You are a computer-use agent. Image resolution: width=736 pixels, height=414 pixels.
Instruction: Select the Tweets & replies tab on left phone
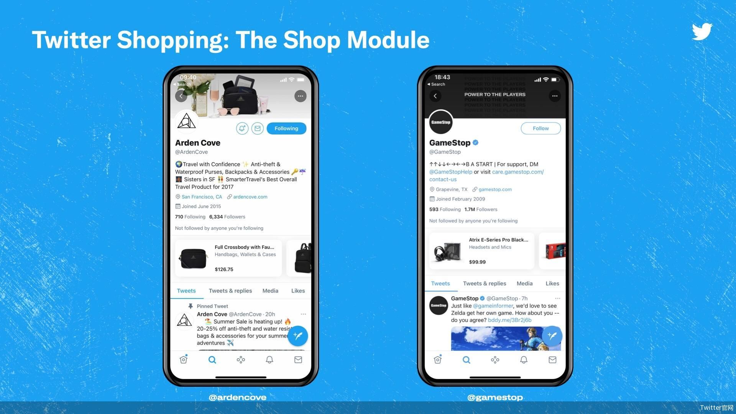click(x=230, y=290)
